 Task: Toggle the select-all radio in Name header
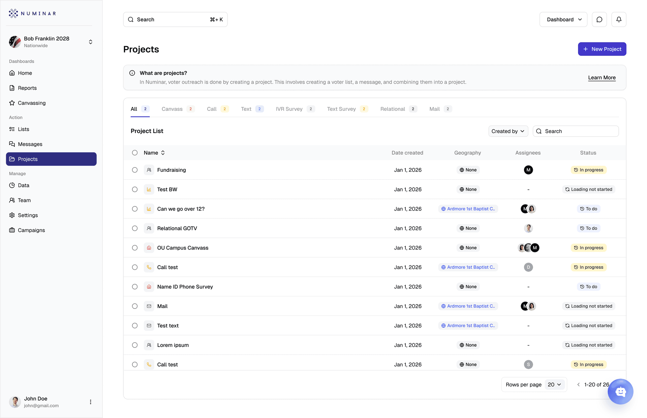point(135,153)
